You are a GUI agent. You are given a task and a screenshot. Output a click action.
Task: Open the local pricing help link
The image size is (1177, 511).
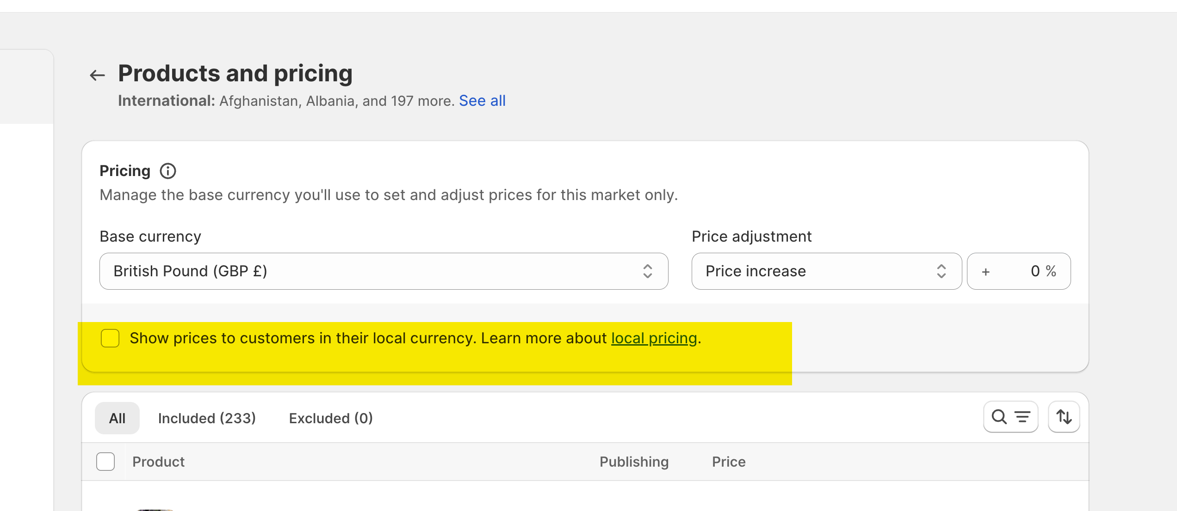point(654,338)
